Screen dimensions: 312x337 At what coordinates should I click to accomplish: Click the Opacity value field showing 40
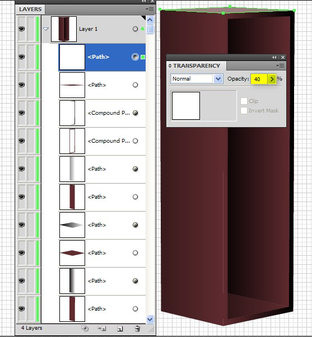tap(259, 79)
